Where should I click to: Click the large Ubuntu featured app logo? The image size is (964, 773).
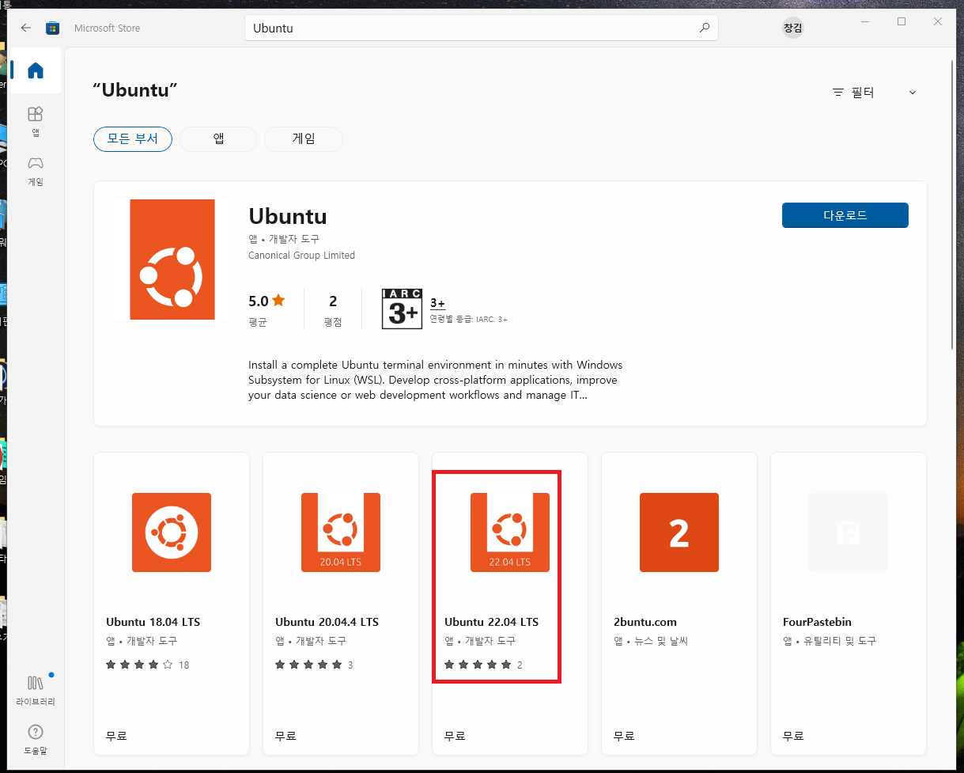tap(172, 260)
